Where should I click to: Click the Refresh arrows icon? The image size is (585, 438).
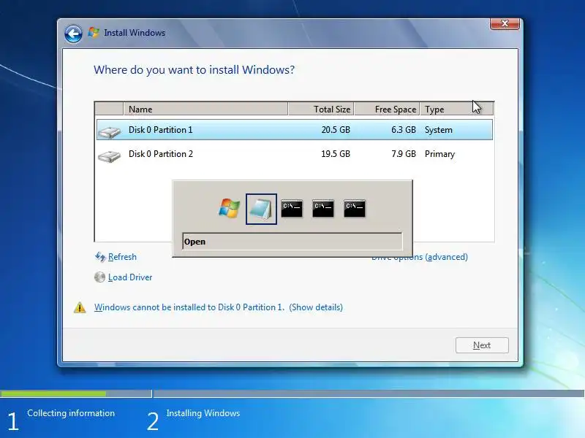tap(100, 257)
